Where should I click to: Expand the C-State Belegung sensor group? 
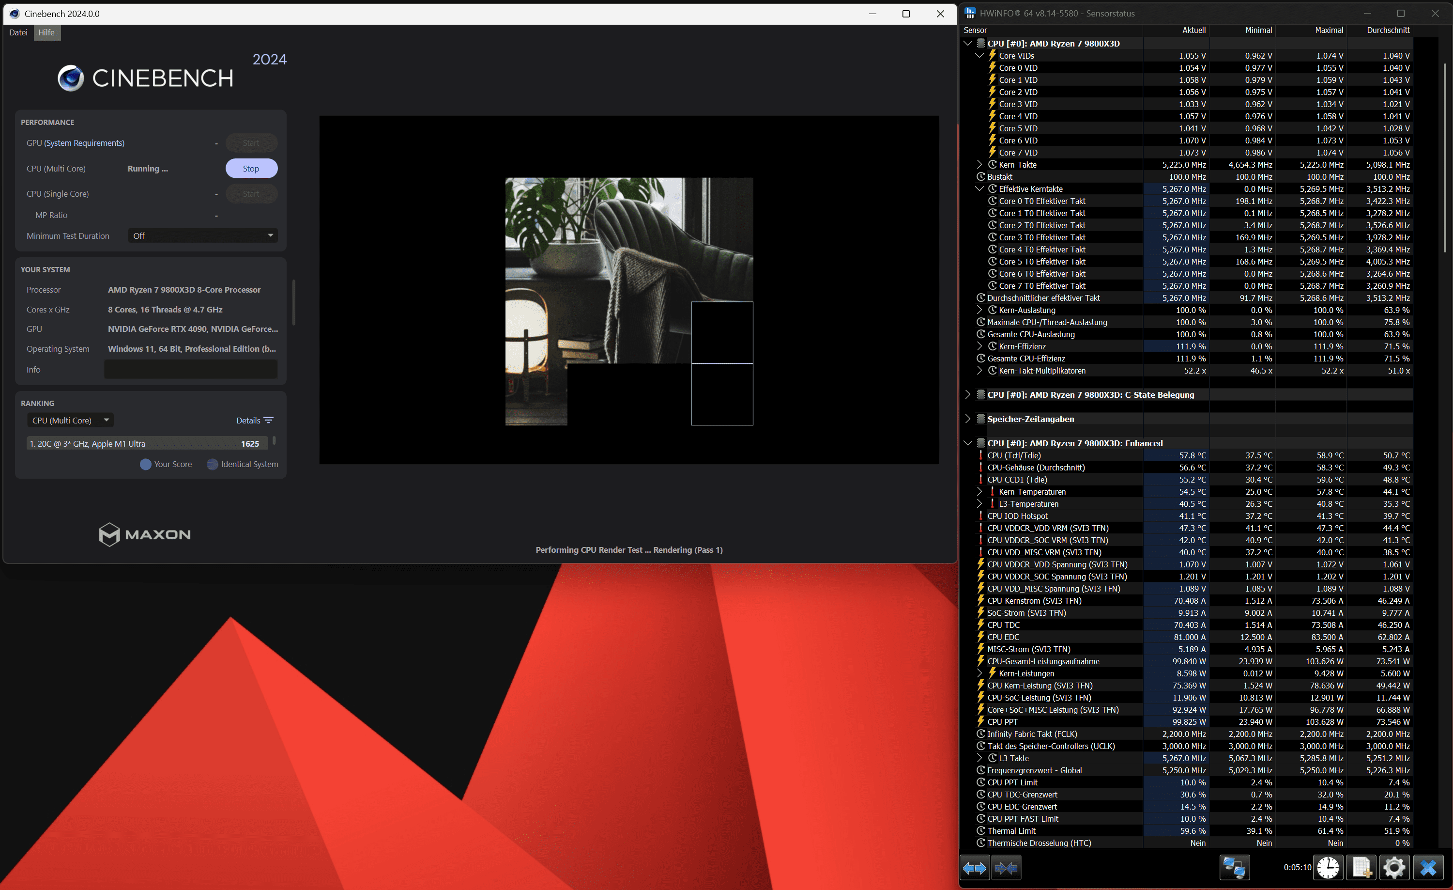968,394
